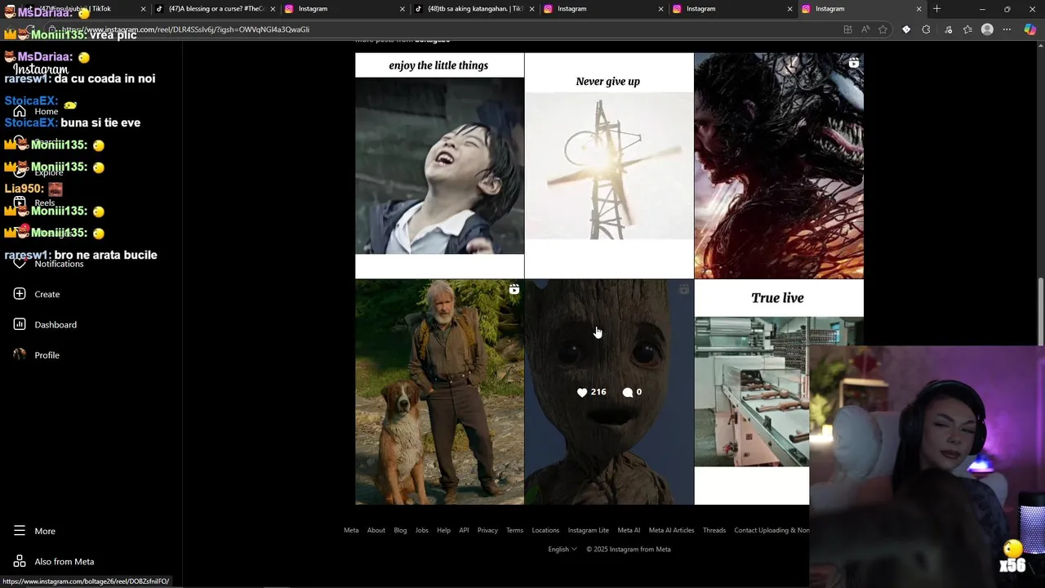1045x588 pixels.
Task: Open the More hamburger menu in sidebar
Action: click(20, 531)
